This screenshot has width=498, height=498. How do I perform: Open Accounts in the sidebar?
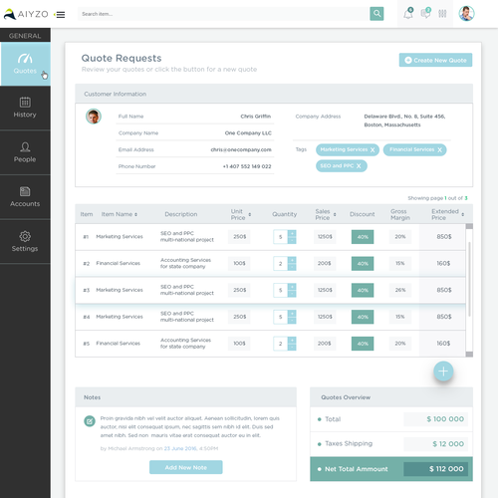point(25,197)
